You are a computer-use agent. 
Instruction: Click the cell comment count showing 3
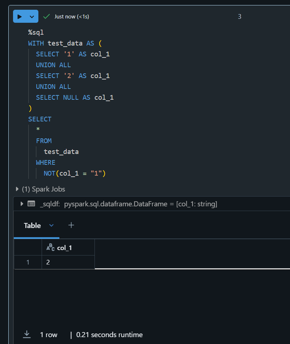point(239,16)
